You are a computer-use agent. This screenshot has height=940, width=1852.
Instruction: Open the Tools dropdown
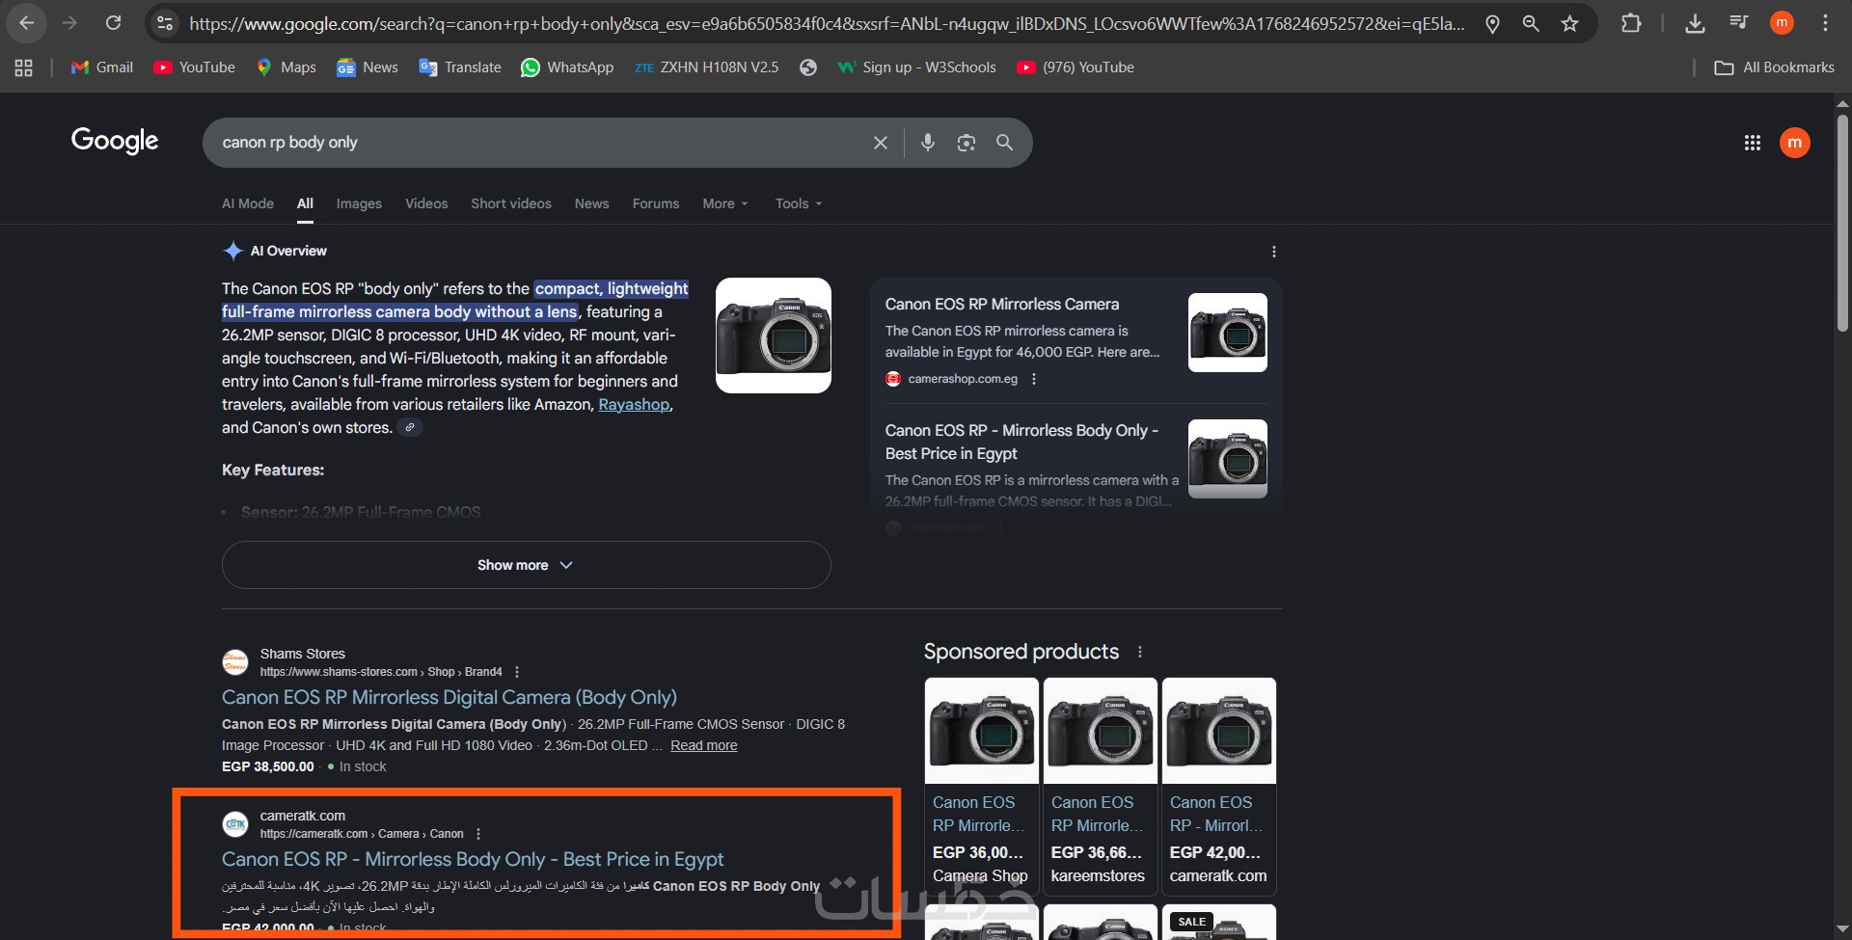point(799,203)
